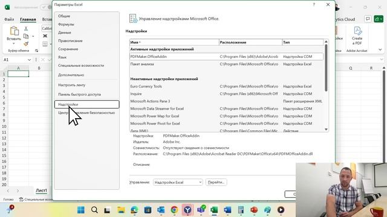The height and width of the screenshot is (217, 387).
Task: Open the Comments icon in Excel
Action: [x=368, y=19]
